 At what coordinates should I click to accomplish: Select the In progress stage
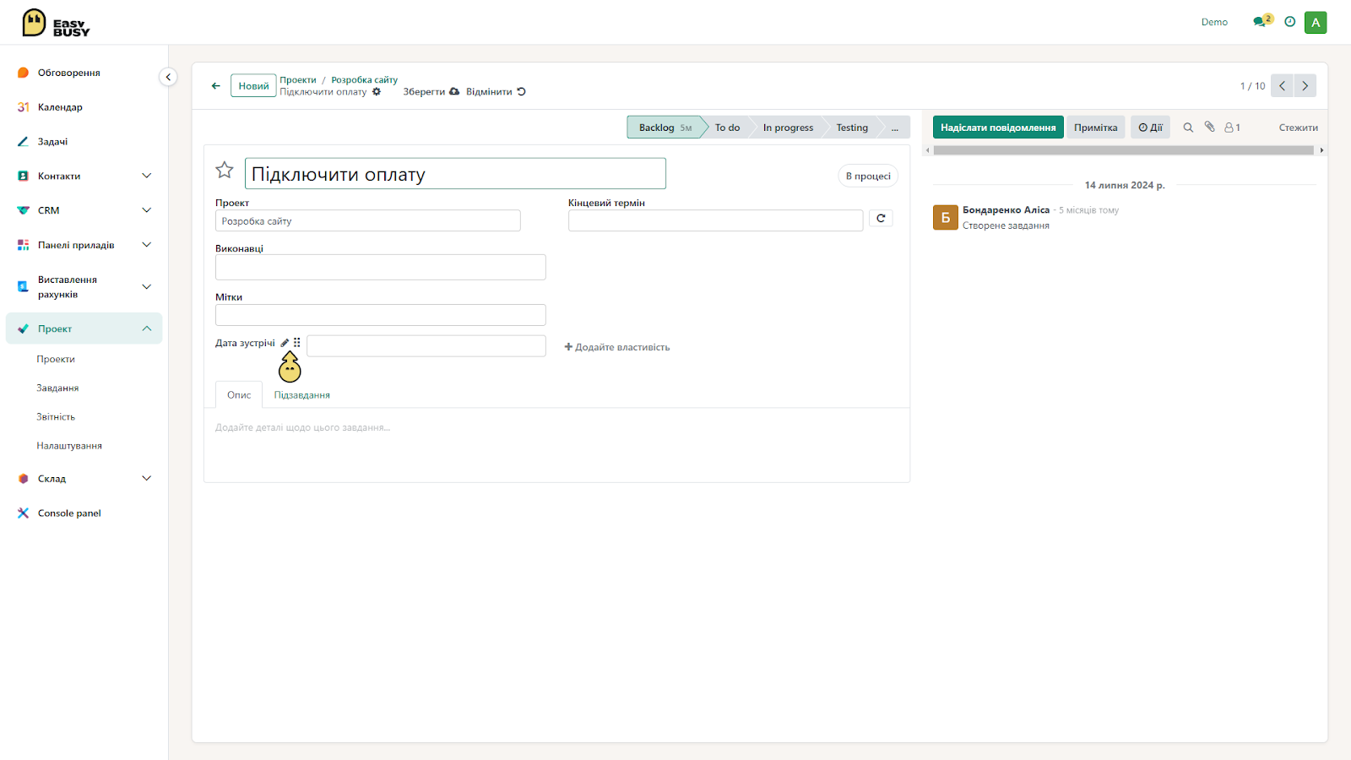point(788,128)
